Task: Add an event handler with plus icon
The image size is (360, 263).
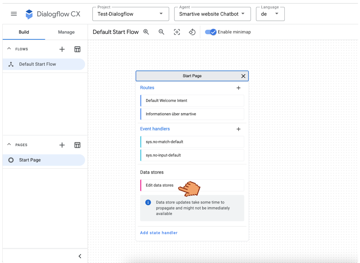Action: click(239, 129)
